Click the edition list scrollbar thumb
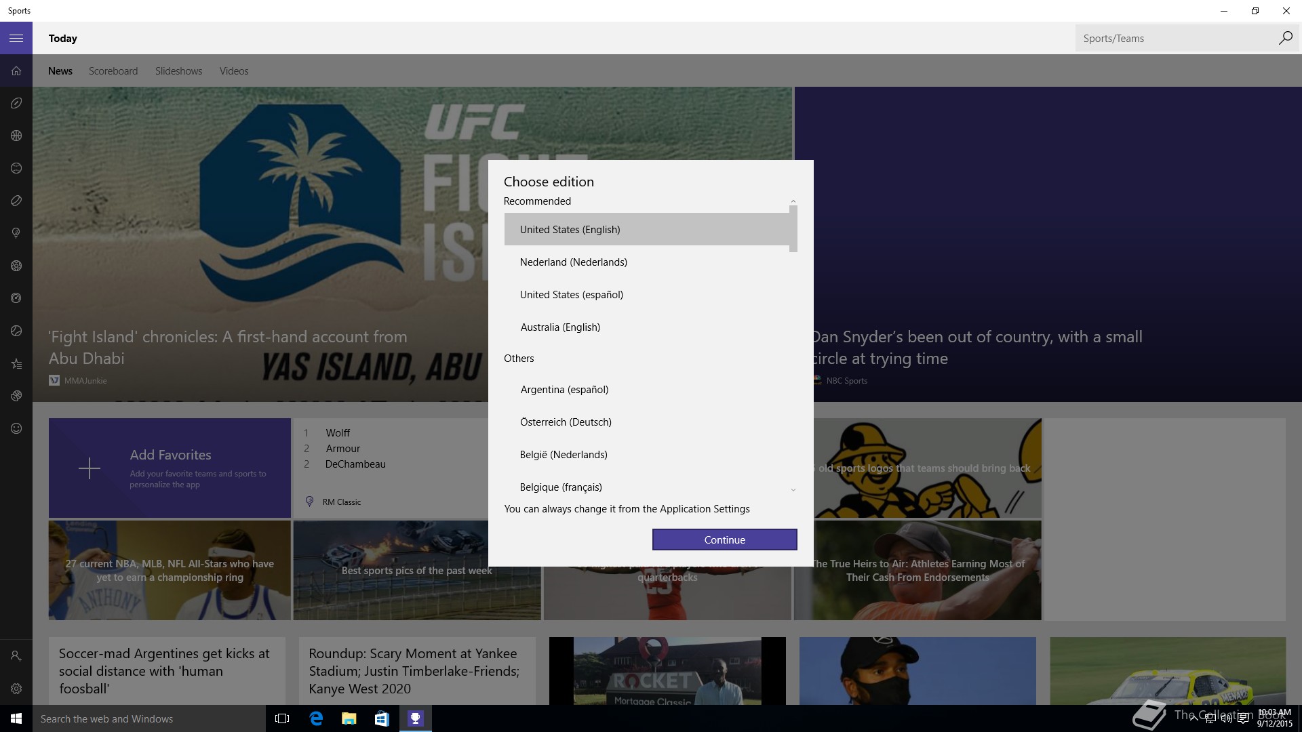Screen dimensions: 1302x732 click(793, 229)
